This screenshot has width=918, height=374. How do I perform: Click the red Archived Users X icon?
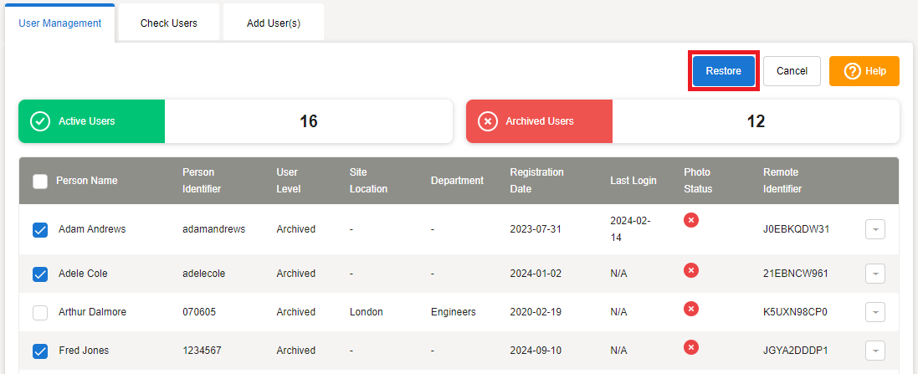pos(487,121)
